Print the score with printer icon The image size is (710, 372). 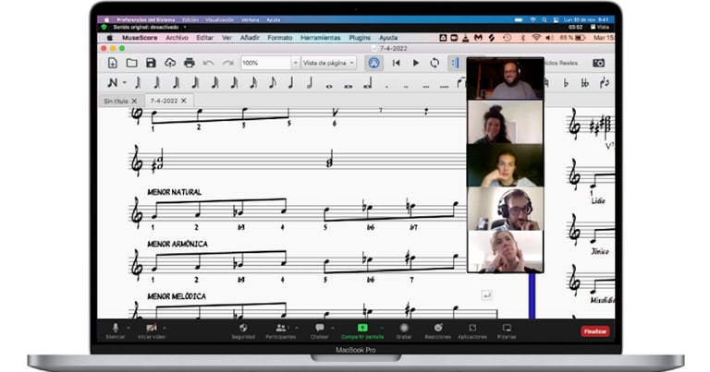point(190,63)
